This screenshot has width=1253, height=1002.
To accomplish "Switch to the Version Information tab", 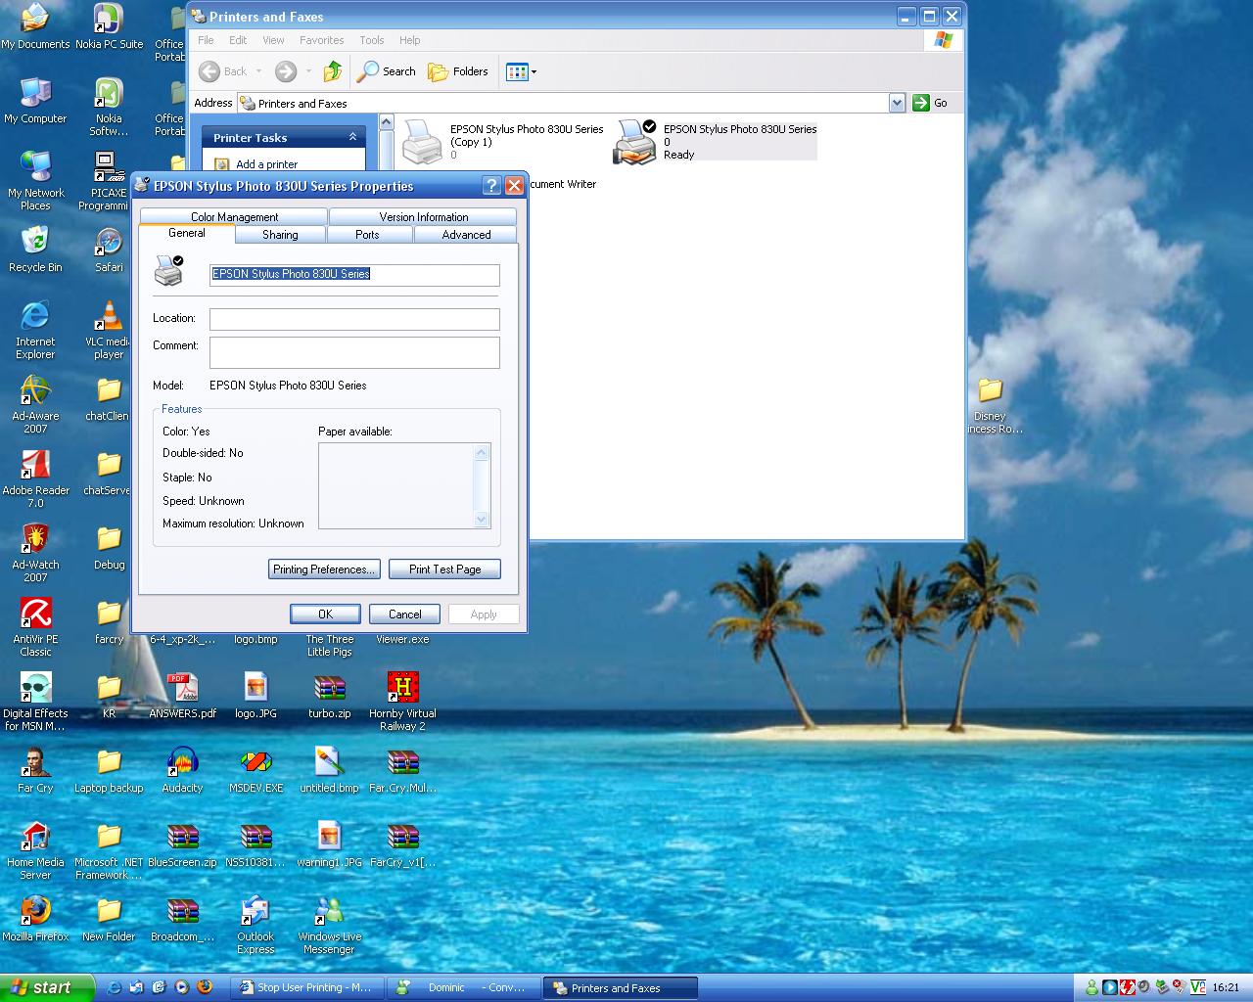I will coord(423,216).
